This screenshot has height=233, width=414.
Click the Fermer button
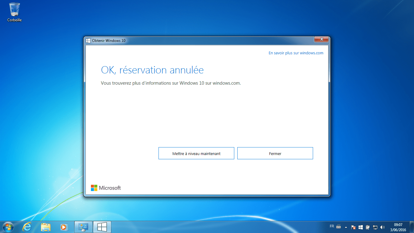275,153
